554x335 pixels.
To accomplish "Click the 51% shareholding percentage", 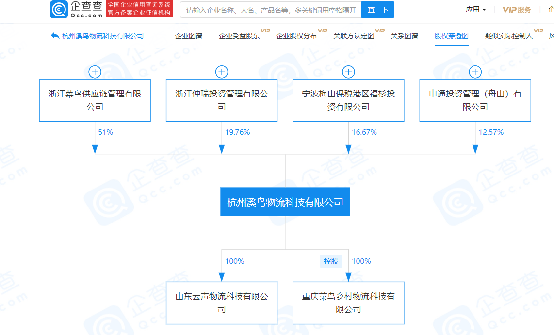I will point(106,132).
